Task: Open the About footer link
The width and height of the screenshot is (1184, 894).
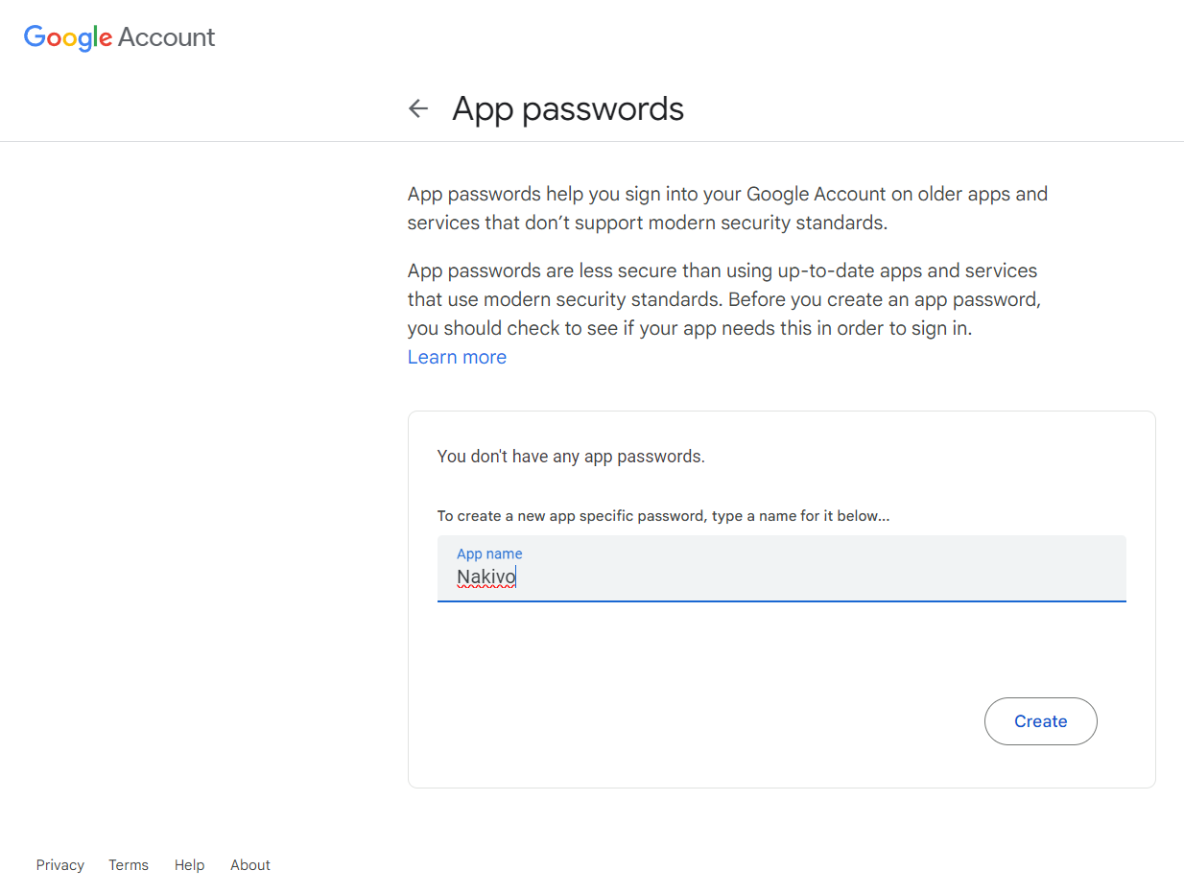Action: point(250,865)
